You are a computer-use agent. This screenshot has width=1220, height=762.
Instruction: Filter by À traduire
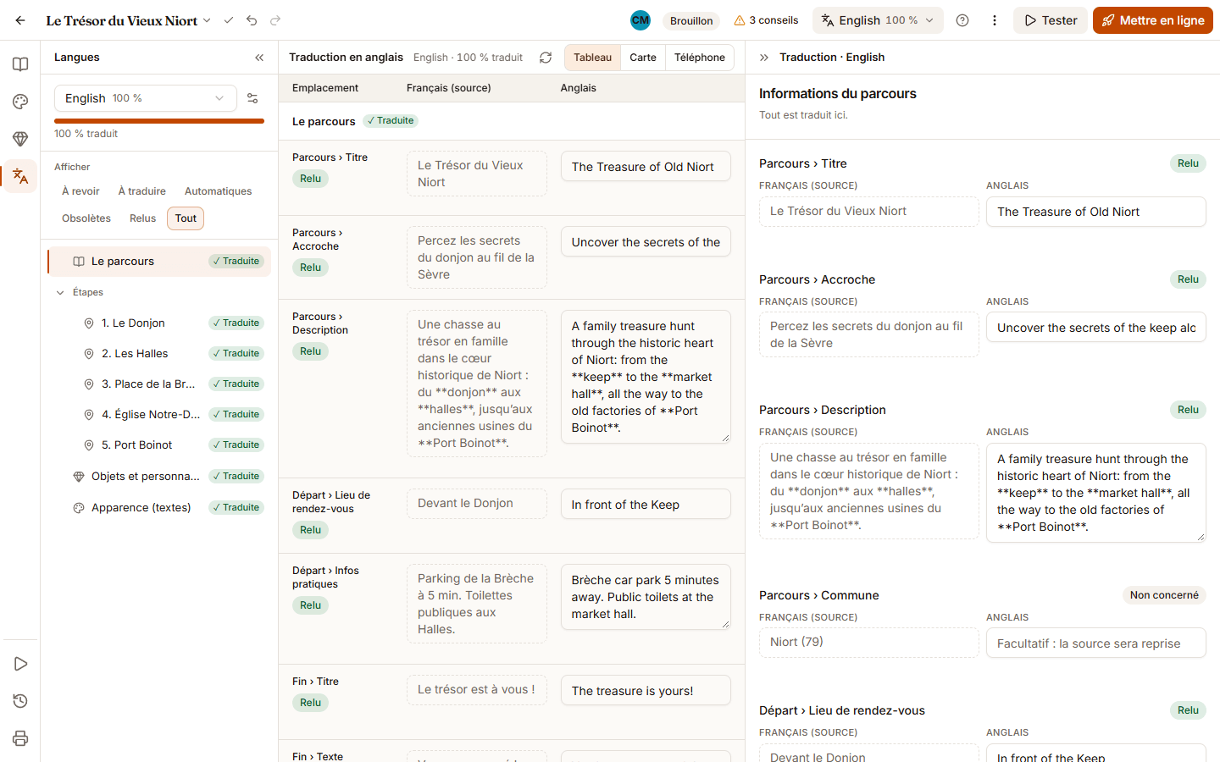tap(142, 191)
